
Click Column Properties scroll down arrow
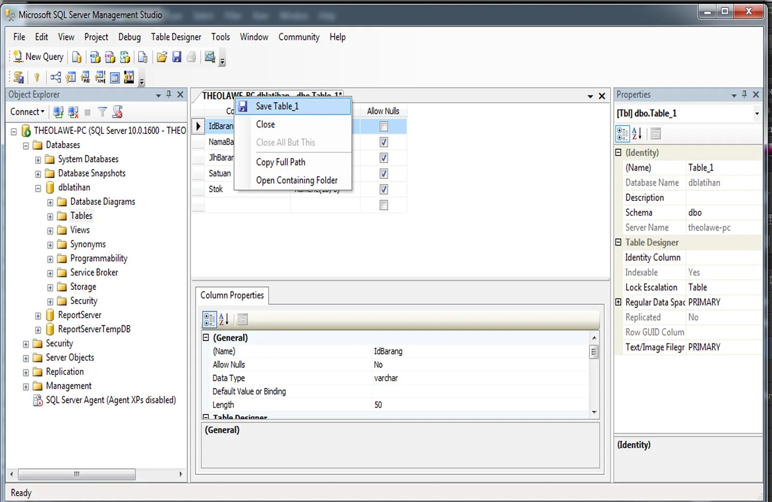pos(594,412)
